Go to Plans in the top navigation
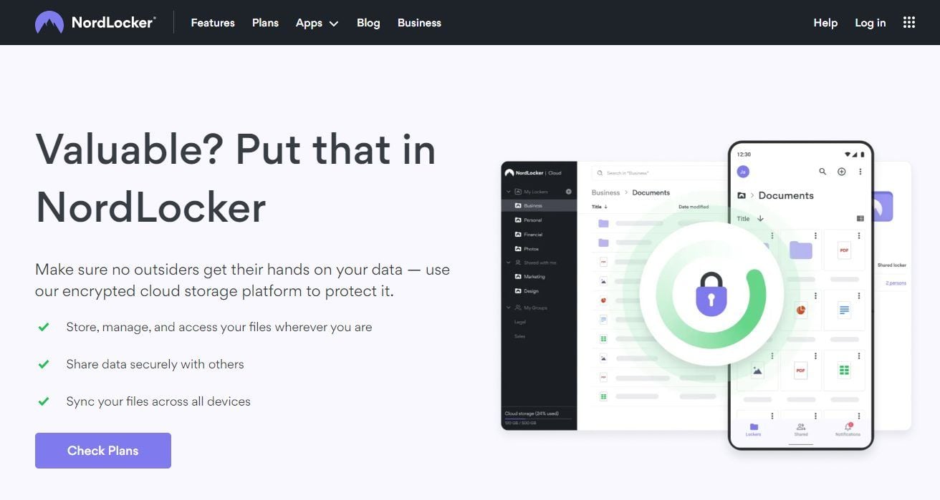 click(265, 23)
